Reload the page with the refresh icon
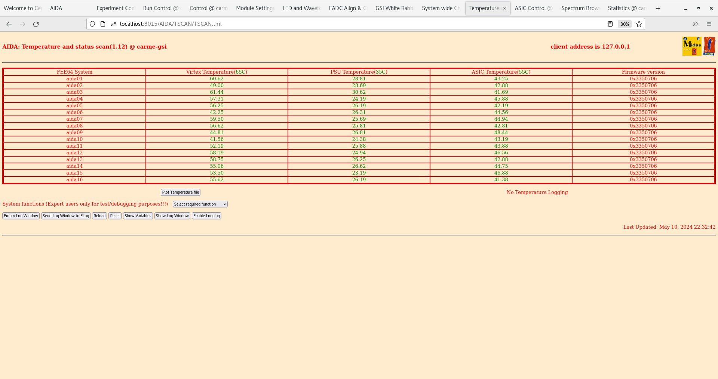Screen dimensions: 718x379 point(36,24)
